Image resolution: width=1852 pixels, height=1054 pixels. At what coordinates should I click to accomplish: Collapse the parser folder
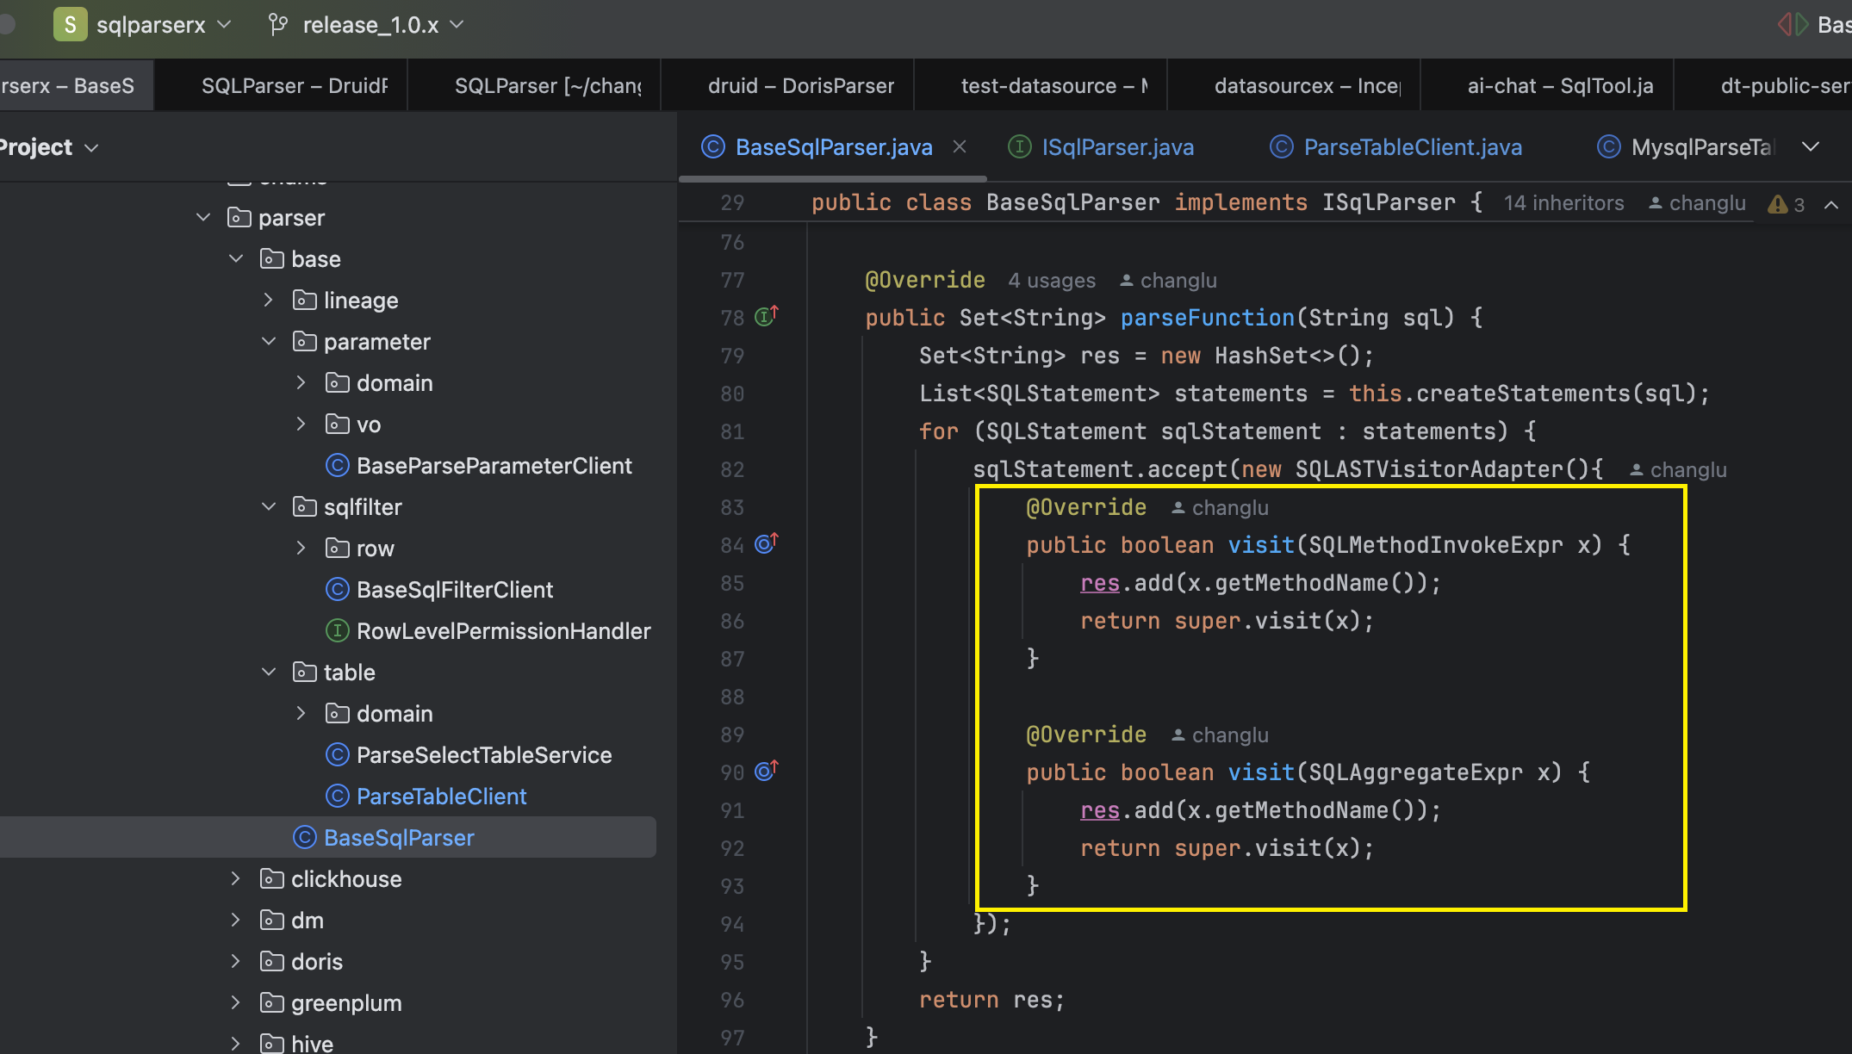pyautogui.click(x=203, y=218)
